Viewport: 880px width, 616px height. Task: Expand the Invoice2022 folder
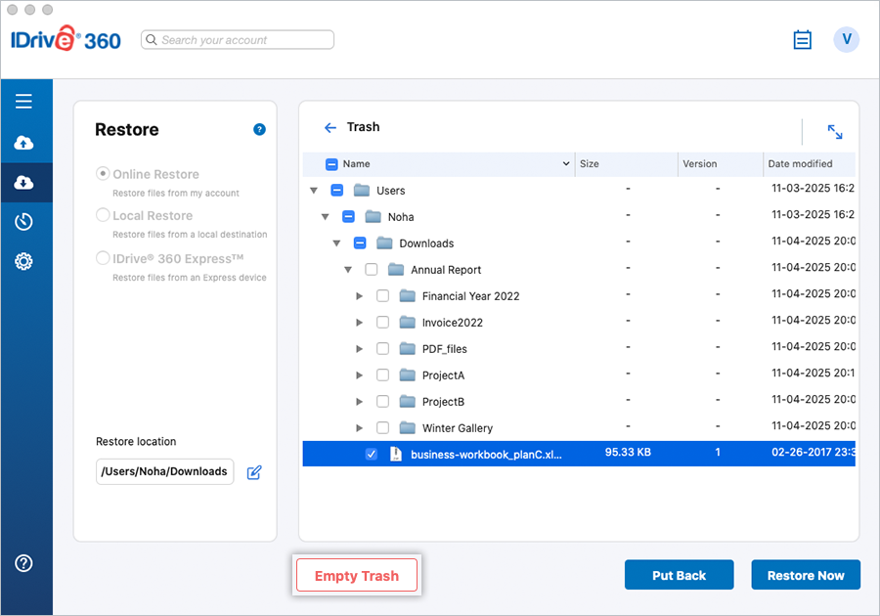coord(360,323)
